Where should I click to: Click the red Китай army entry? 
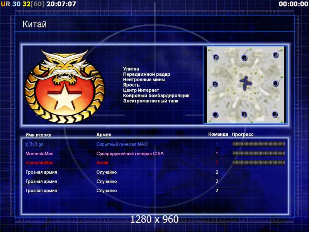(x=102, y=163)
